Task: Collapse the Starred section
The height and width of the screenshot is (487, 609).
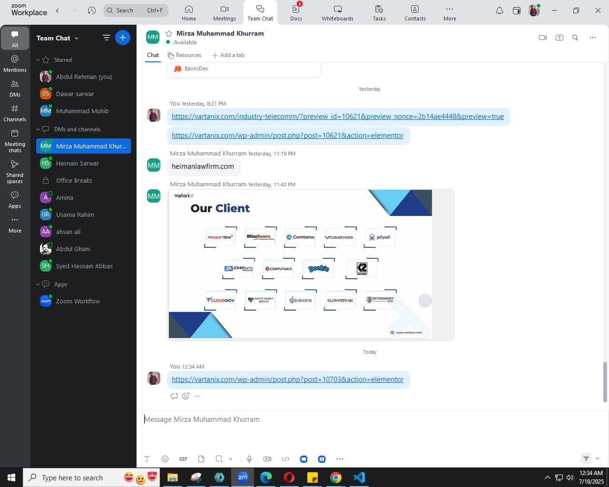Action: coord(38,60)
